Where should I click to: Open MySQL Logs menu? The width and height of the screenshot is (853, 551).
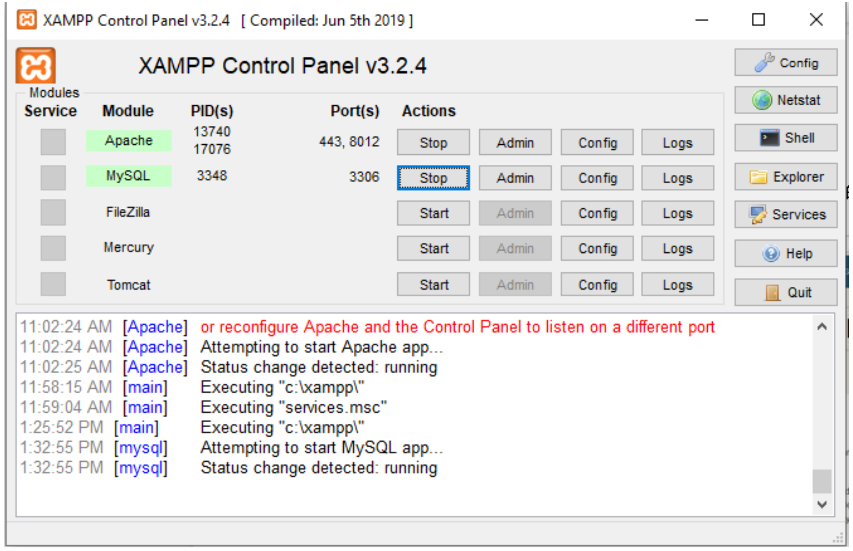click(677, 178)
